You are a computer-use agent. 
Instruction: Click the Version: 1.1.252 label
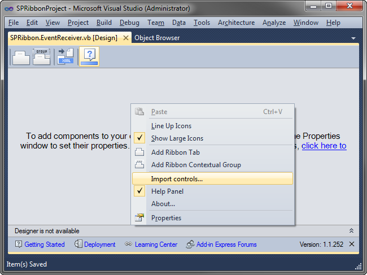(321, 245)
